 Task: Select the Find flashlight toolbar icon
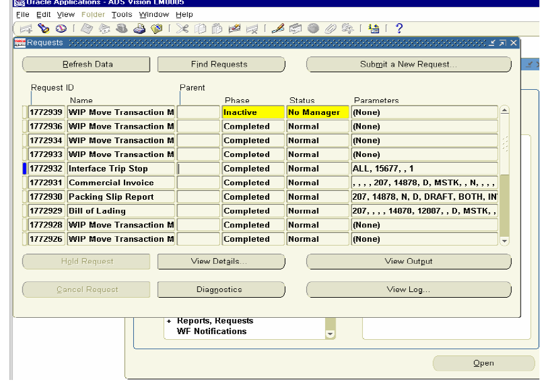(43, 28)
